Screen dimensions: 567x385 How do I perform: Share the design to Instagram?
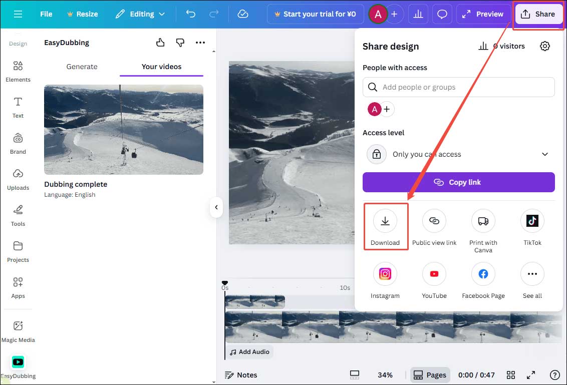385,273
